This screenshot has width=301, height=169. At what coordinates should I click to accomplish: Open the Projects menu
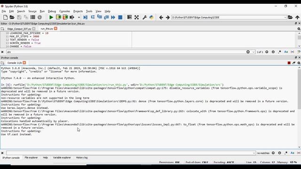pos(78,11)
